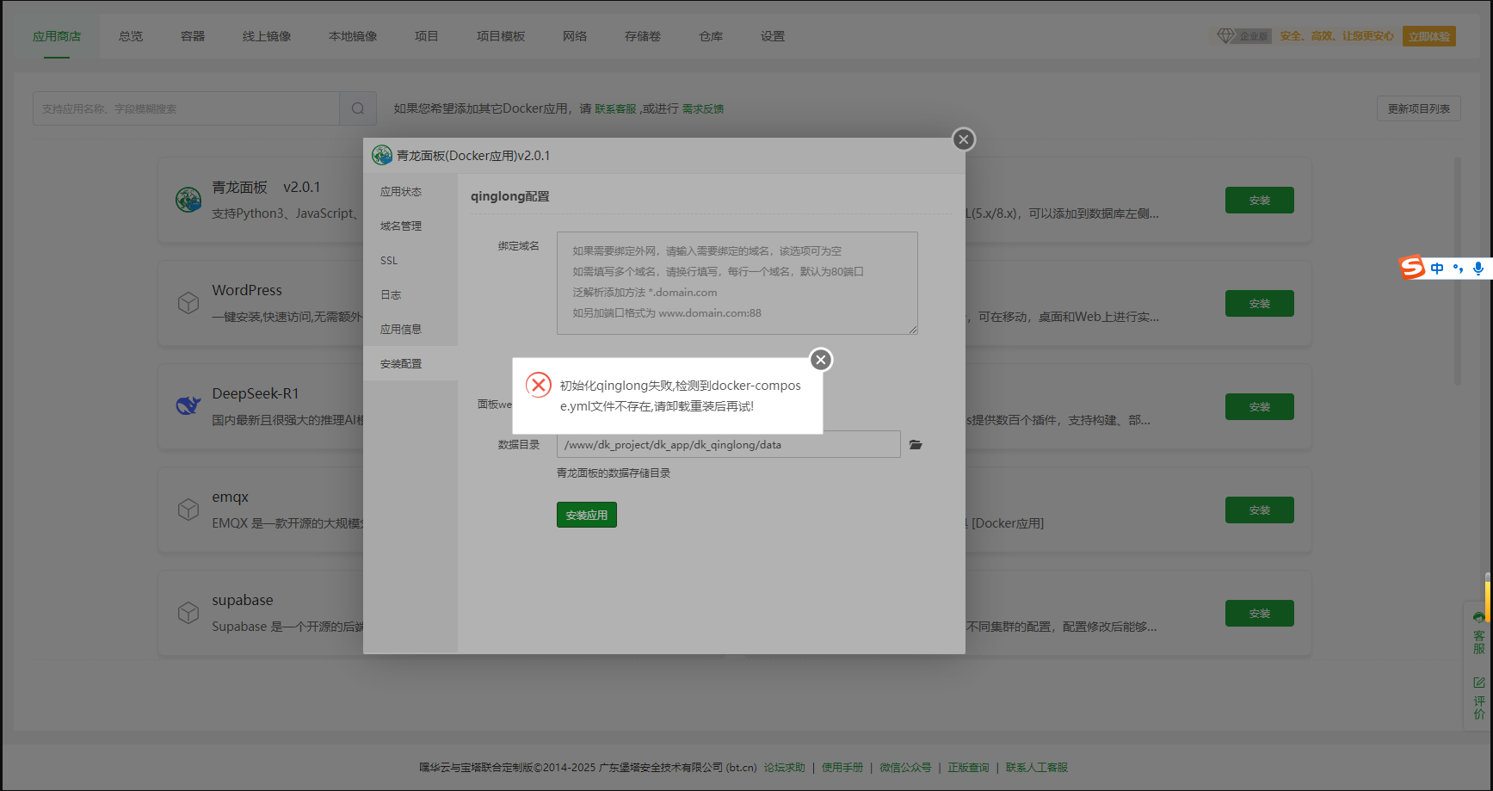Click the app list vertical scrollbar
The height and width of the screenshot is (791, 1493).
click(x=1457, y=271)
